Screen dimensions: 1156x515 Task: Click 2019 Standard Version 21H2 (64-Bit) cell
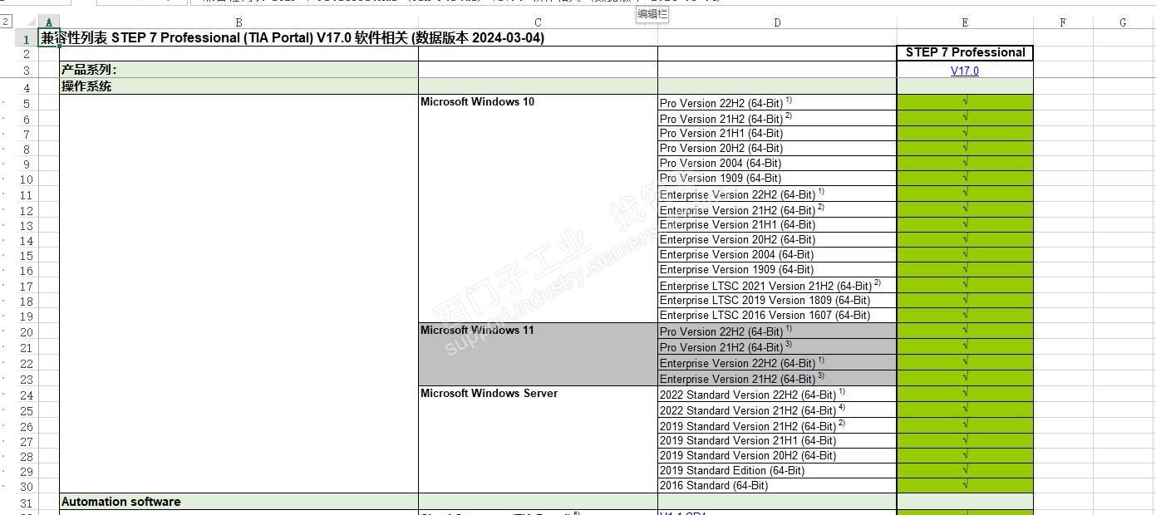pos(777,425)
